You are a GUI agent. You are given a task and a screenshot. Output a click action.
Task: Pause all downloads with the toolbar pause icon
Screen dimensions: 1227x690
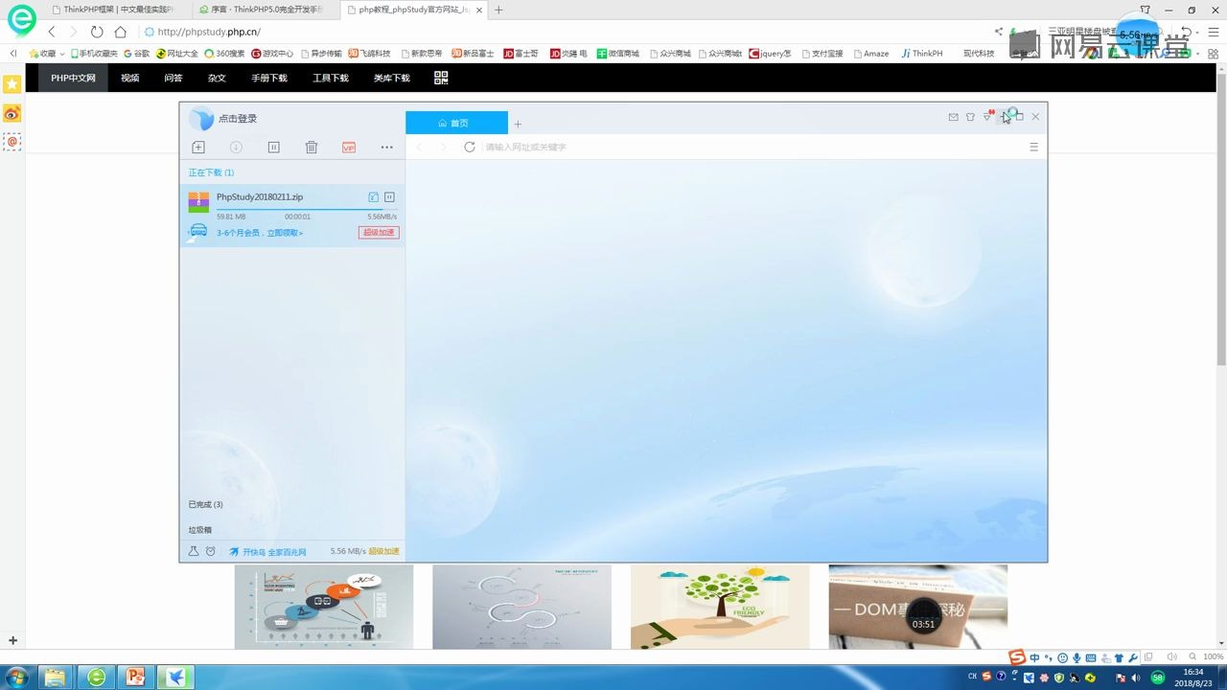[x=273, y=147]
